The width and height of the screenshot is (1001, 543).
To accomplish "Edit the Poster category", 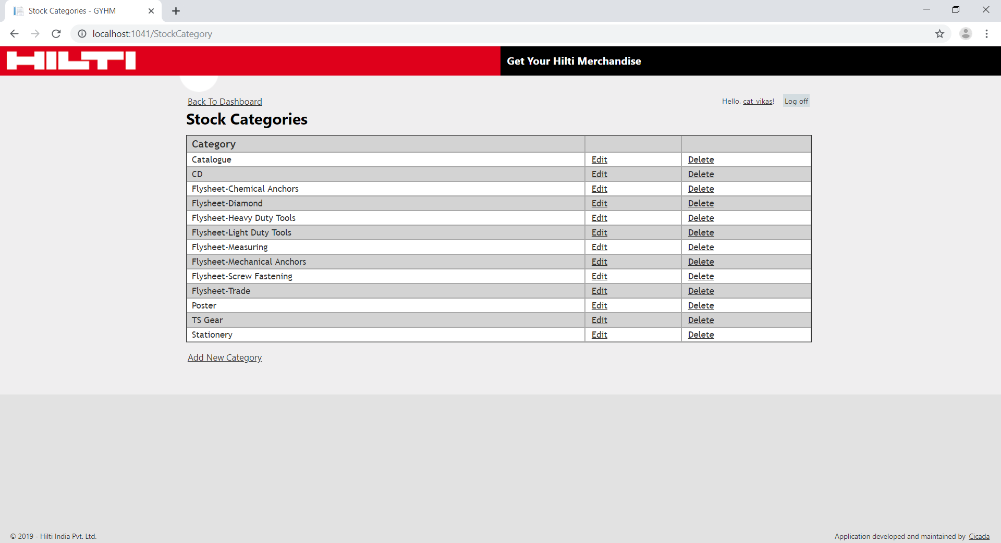I will click(x=600, y=305).
